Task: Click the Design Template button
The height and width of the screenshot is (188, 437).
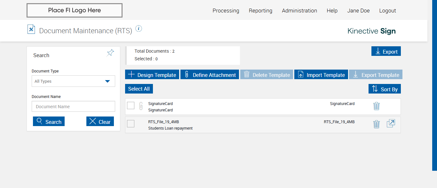Action: click(152, 75)
